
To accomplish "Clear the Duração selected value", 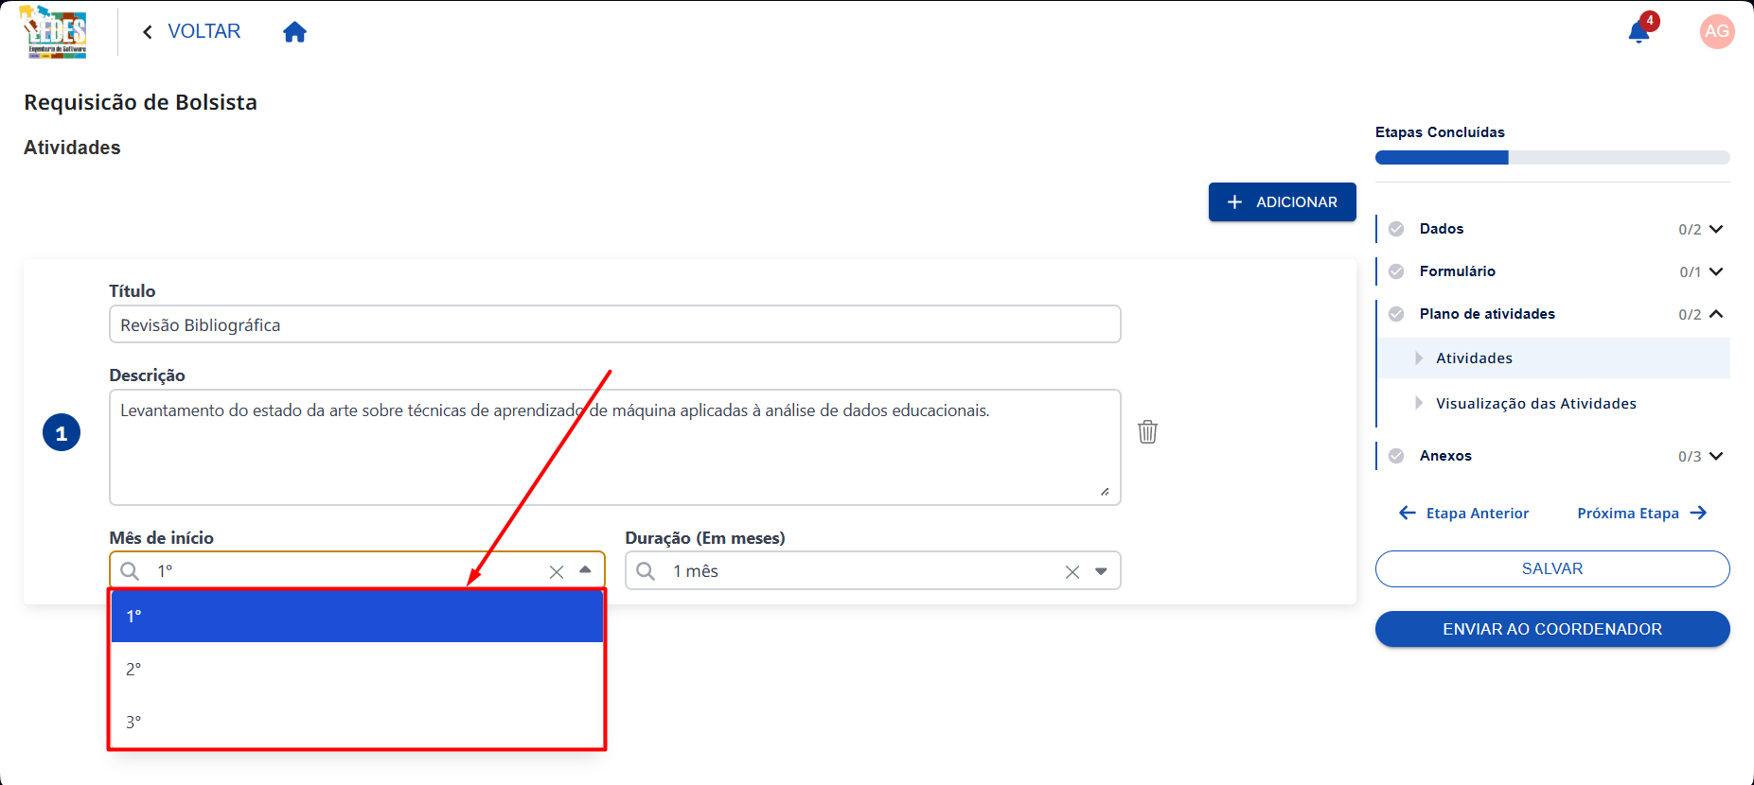I will [x=1072, y=571].
